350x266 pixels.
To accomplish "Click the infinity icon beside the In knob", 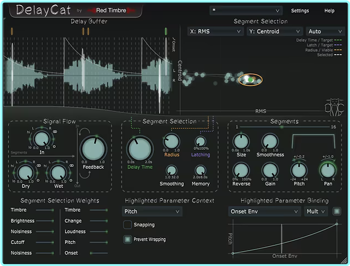I will (x=55, y=132).
